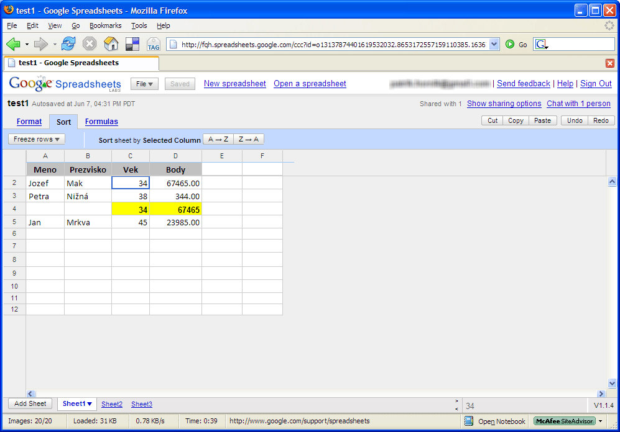The image size is (620, 432).
Task: Click the Prezvisko header cell
Action: (88, 169)
